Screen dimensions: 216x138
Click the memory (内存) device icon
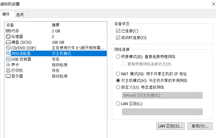click(x=8, y=31)
